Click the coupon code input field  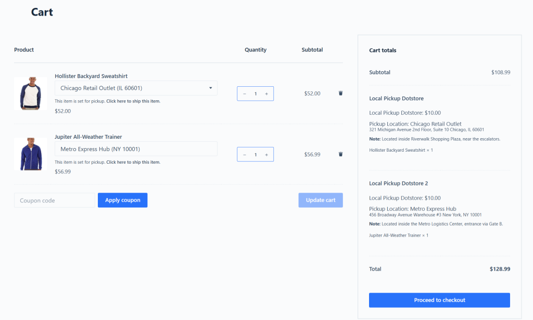[54, 200]
